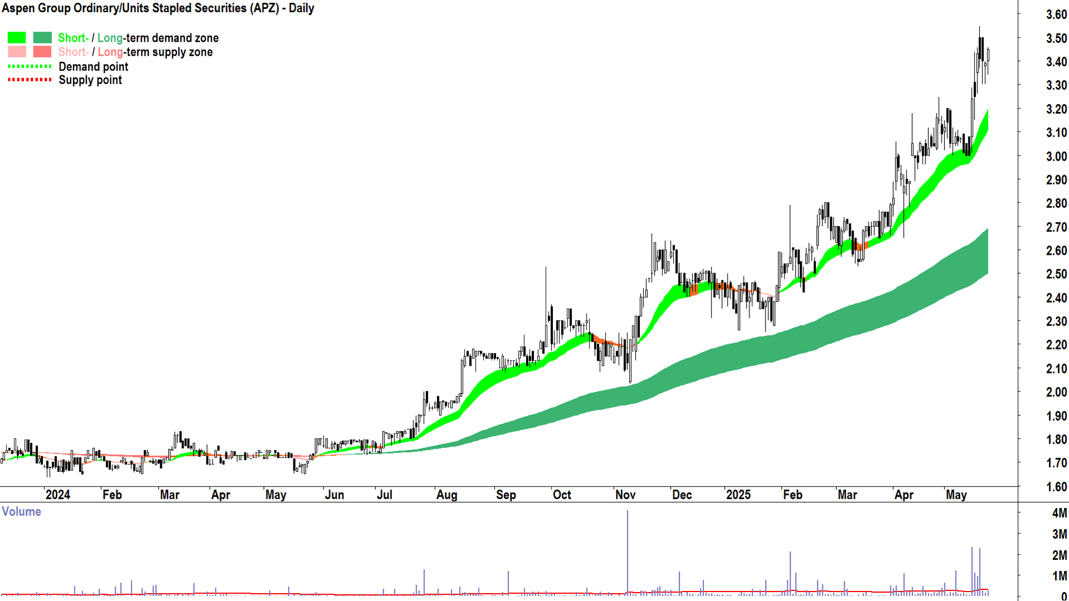1069x601 pixels.
Task: Click the 2M volume axis label
Action: coord(1060,555)
